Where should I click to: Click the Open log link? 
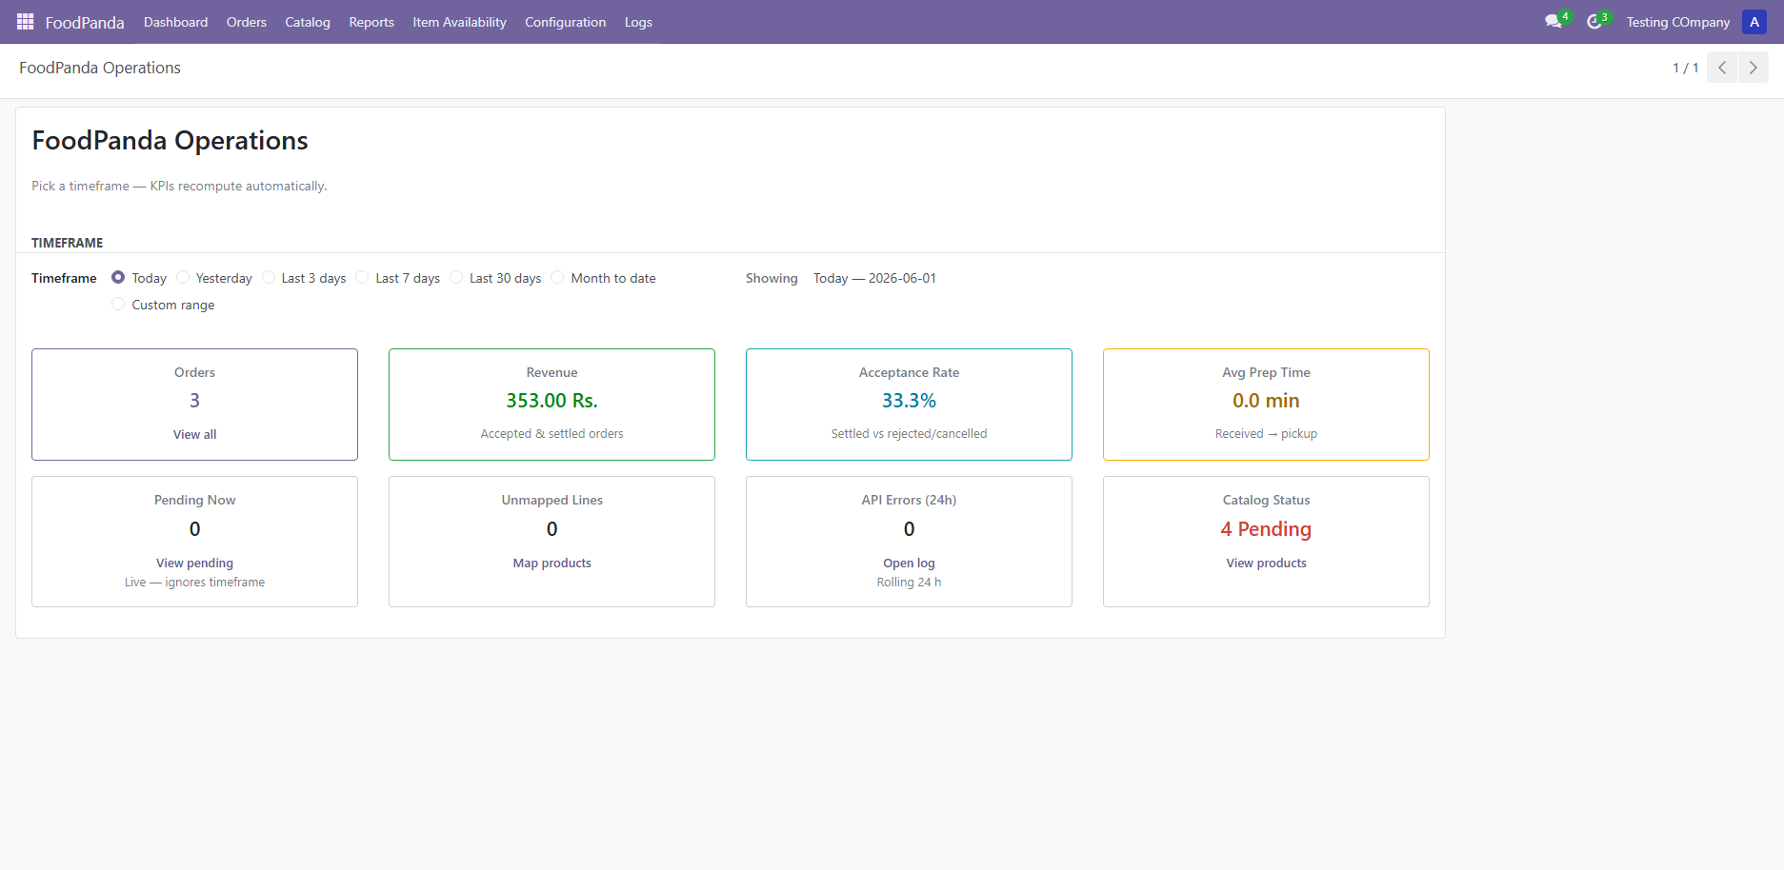910,563
